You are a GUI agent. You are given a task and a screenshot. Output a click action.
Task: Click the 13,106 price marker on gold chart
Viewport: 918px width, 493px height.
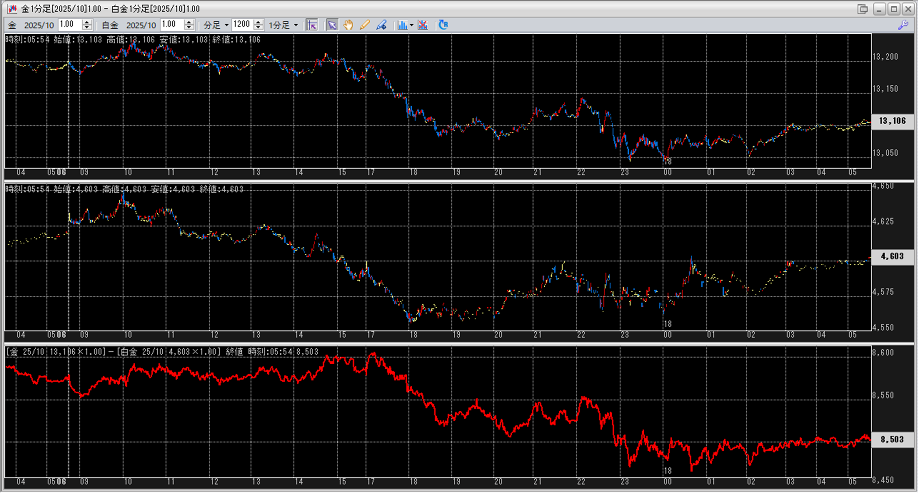[x=892, y=121]
